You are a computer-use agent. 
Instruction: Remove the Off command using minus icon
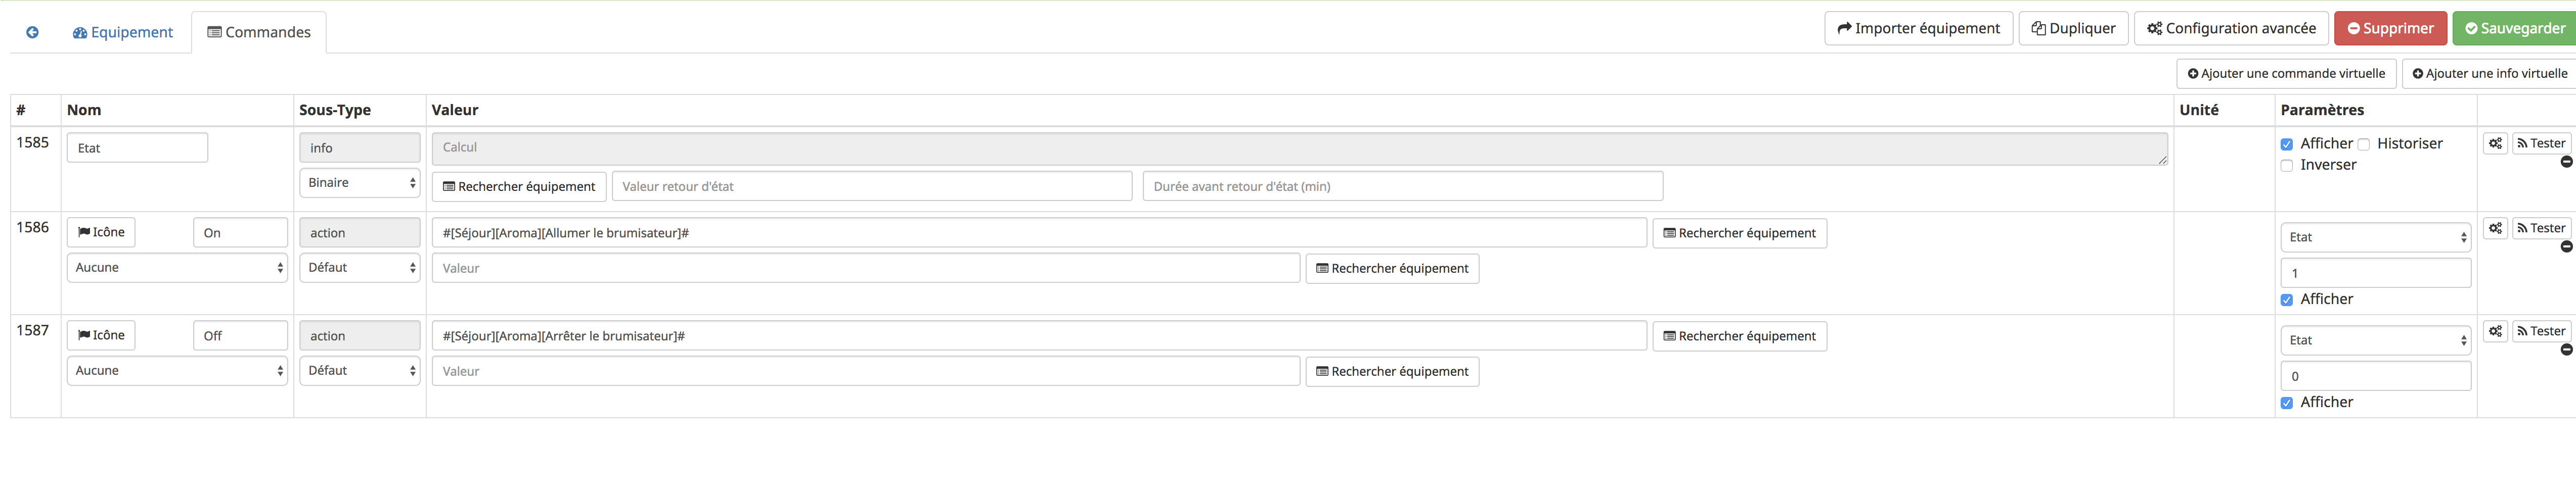pos(2566,350)
